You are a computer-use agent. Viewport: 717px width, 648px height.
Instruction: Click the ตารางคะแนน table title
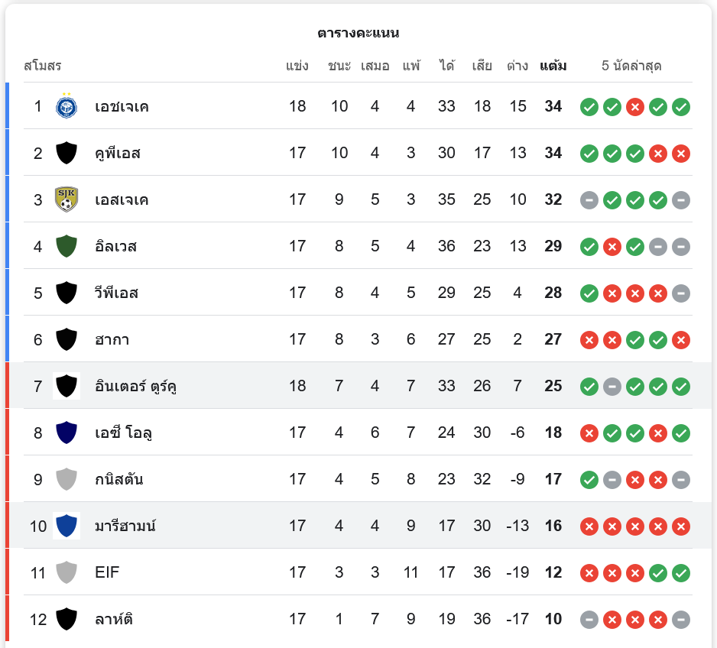coord(358,33)
